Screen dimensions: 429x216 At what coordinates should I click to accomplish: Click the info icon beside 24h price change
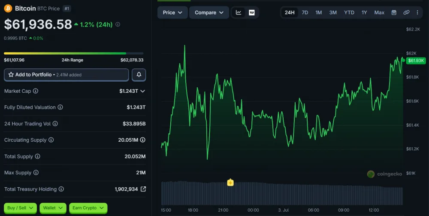118,24
